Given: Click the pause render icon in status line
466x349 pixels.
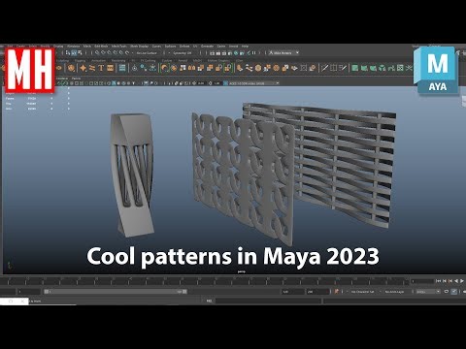Looking at the screenshot, I should 254,52.
